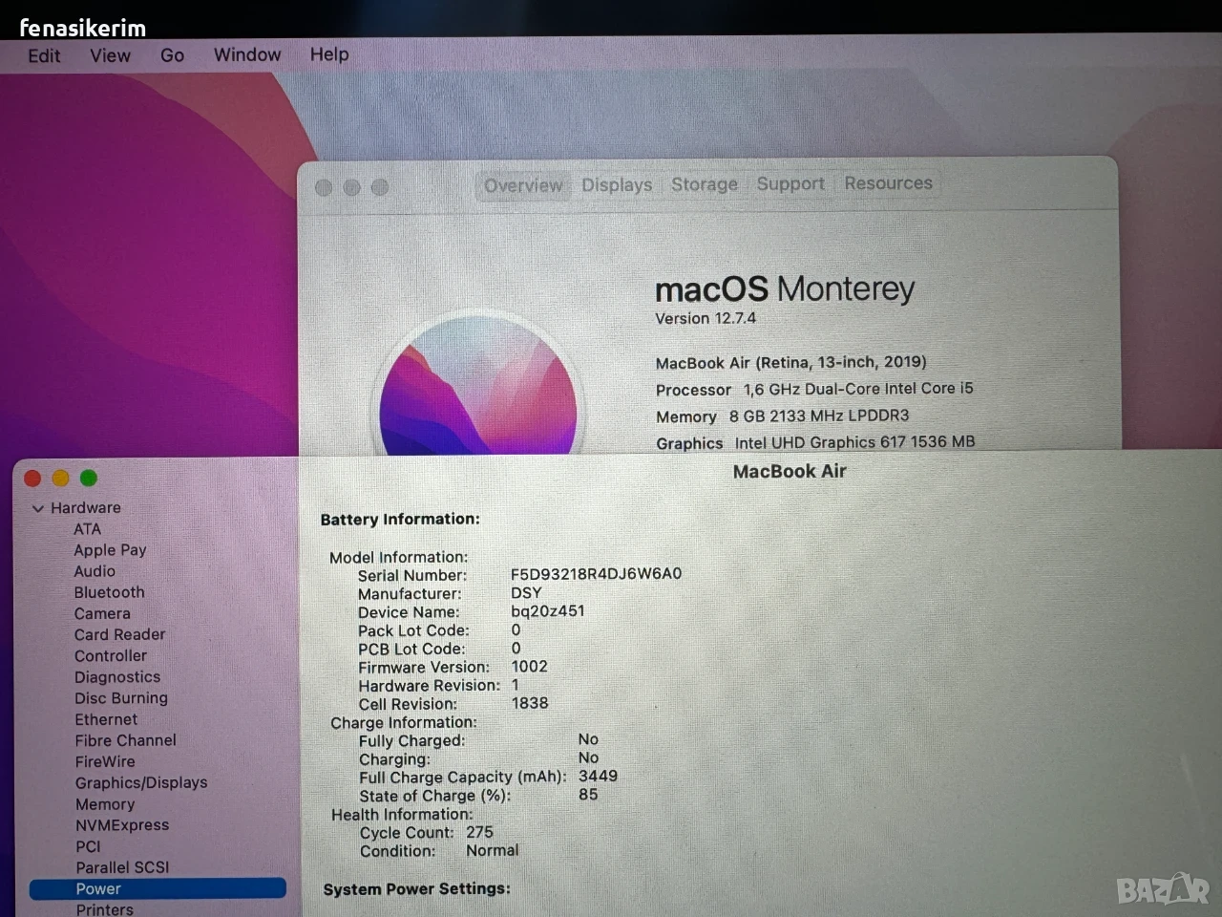Select Camera in the sidebar
Viewport: 1222px width, 917px height.
pyautogui.click(x=102, y=613)
